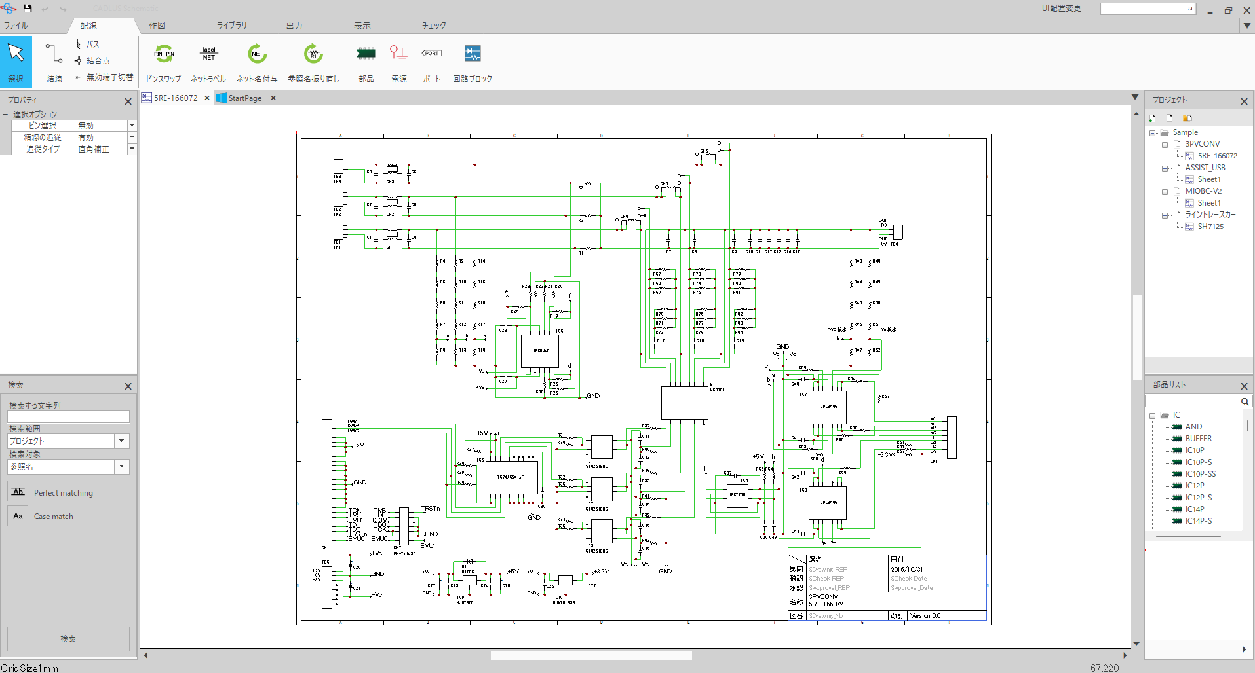Image resolution: width=1255 pixels, height=673 pixels.
Task: Toggle Perfect matching search option
Action: coord(18,492)
